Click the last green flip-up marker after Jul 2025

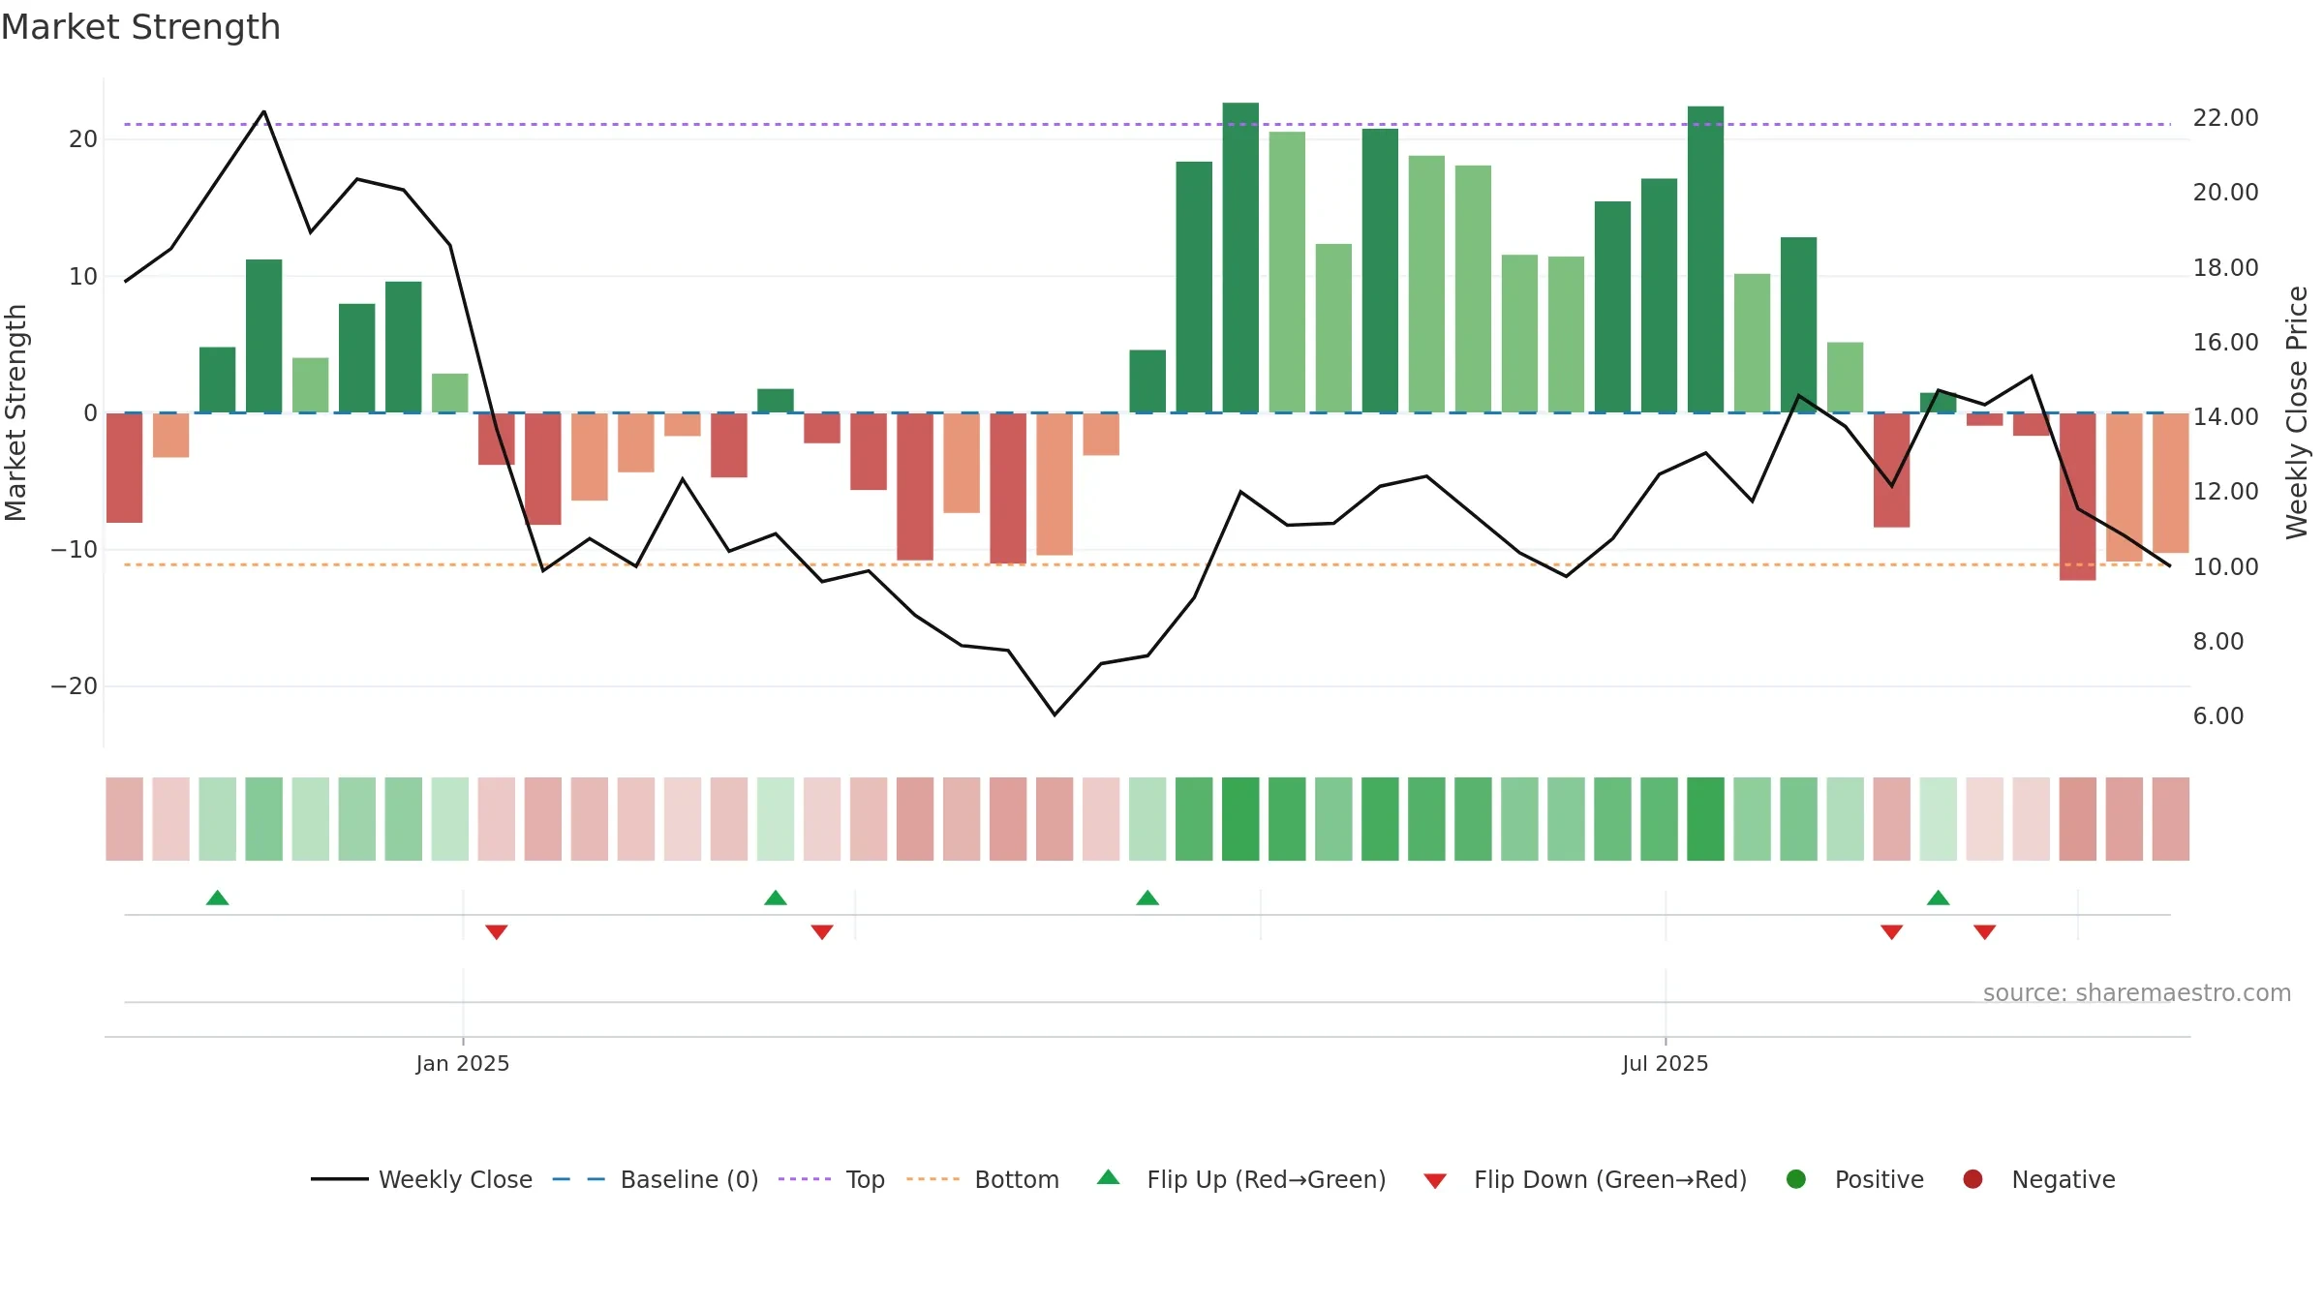tap(1939, 897)
